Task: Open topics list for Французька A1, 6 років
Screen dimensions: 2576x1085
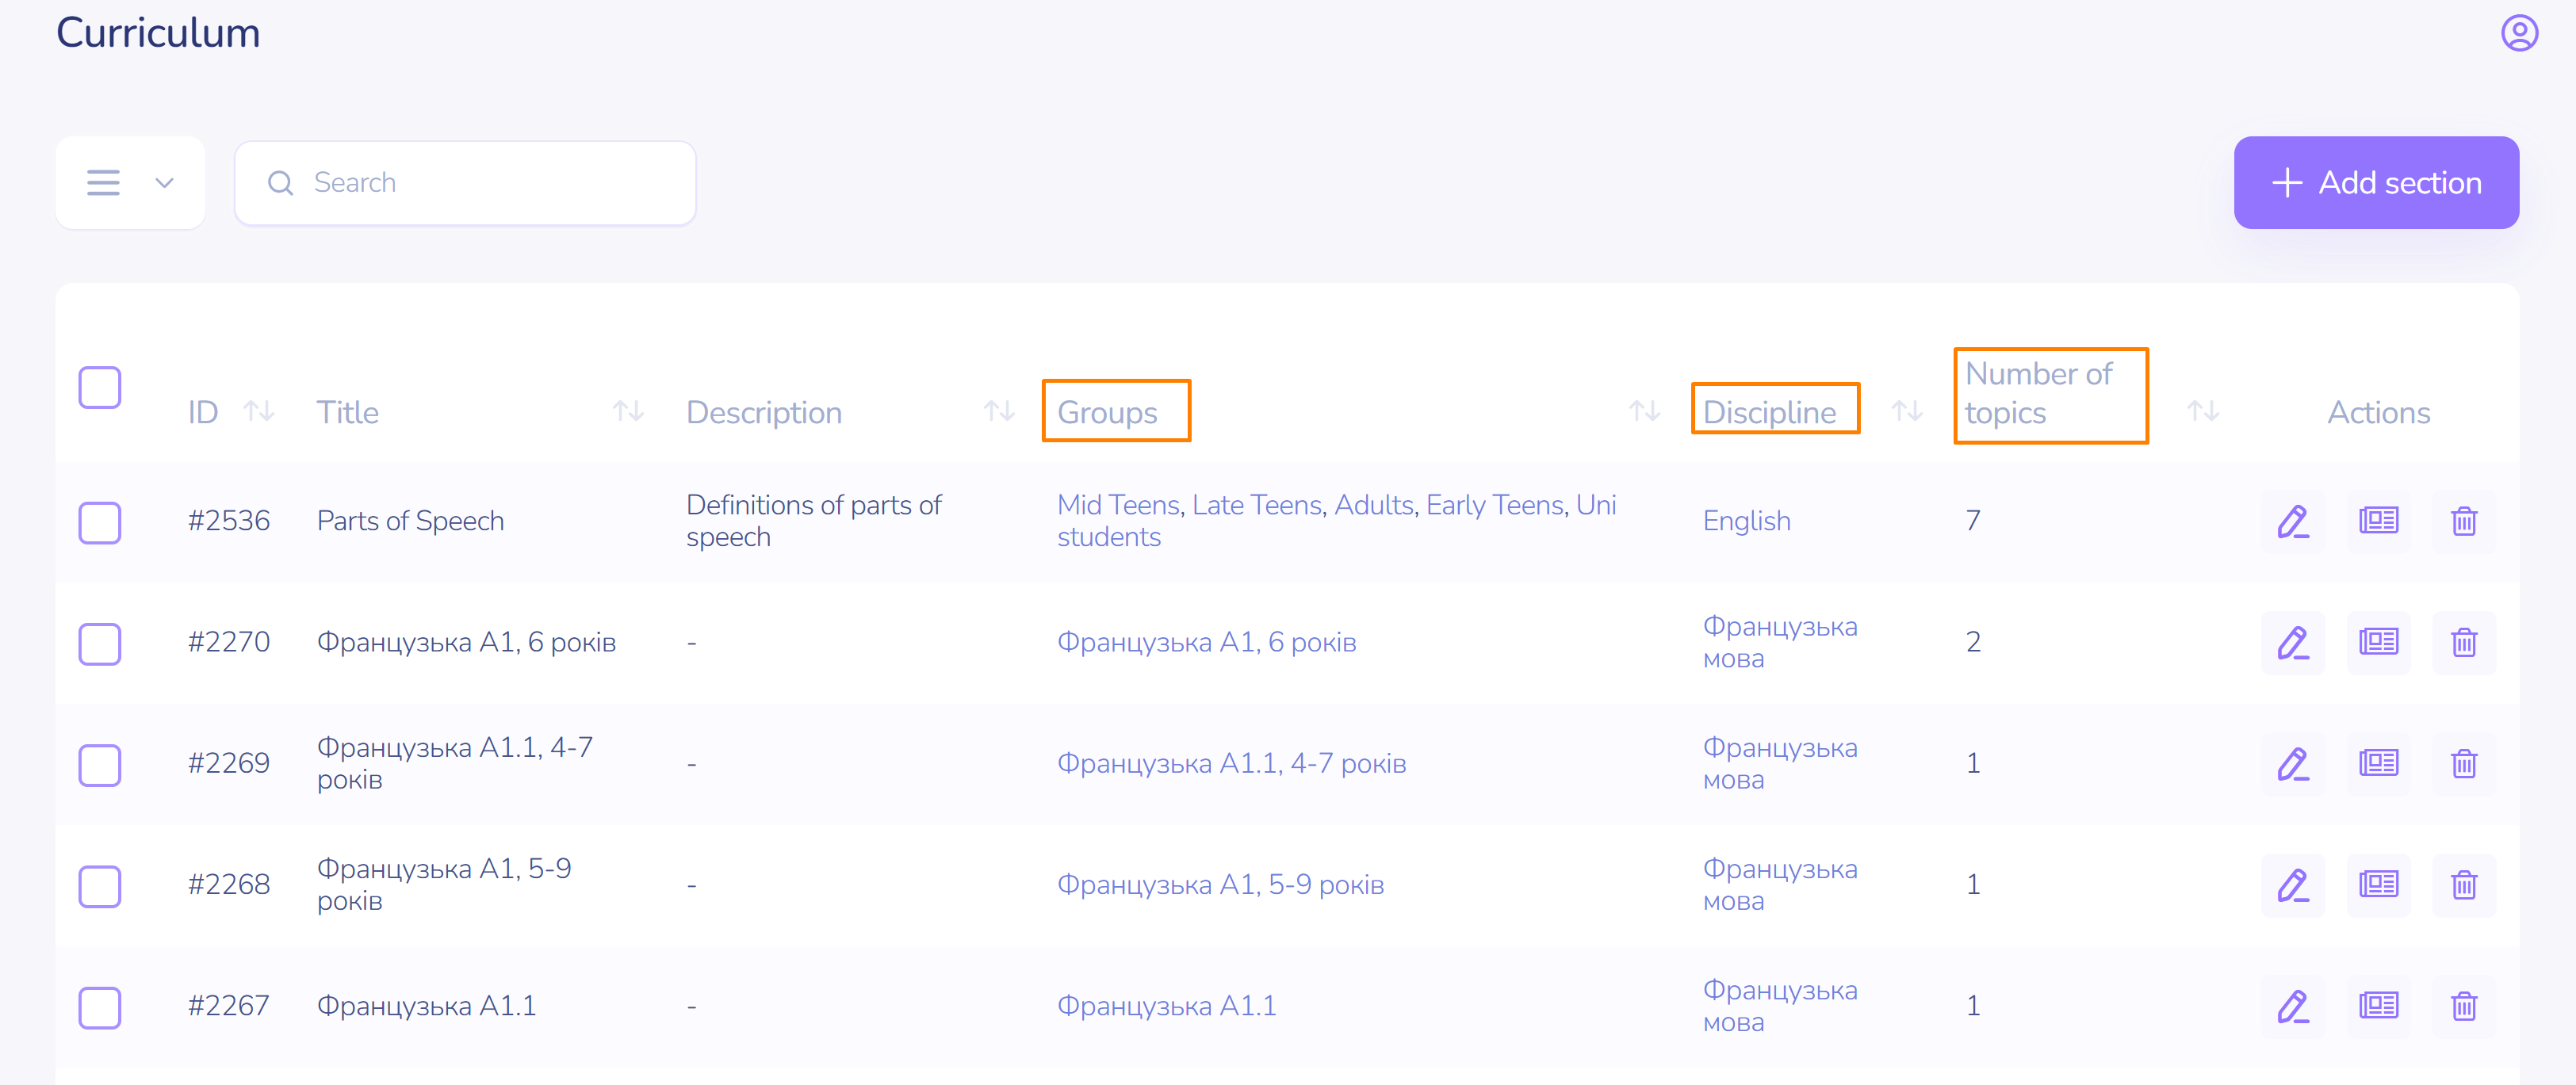Action: pos(2378,642)
